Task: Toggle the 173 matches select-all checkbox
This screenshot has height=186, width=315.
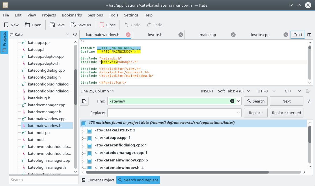Action: 84,123
